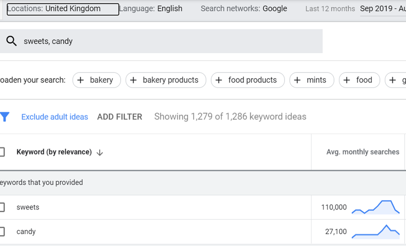Click plus icon beside food products
Viewport: 406px width, 246px height.
click(x=219, y=80)
